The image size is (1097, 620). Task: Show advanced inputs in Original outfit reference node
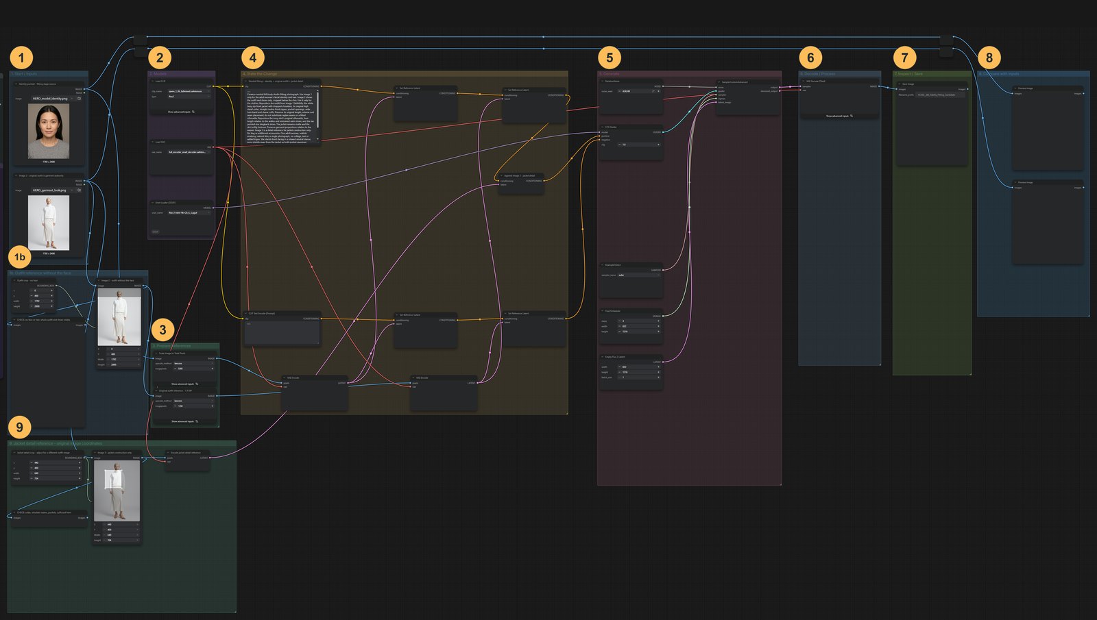[184, 421]
